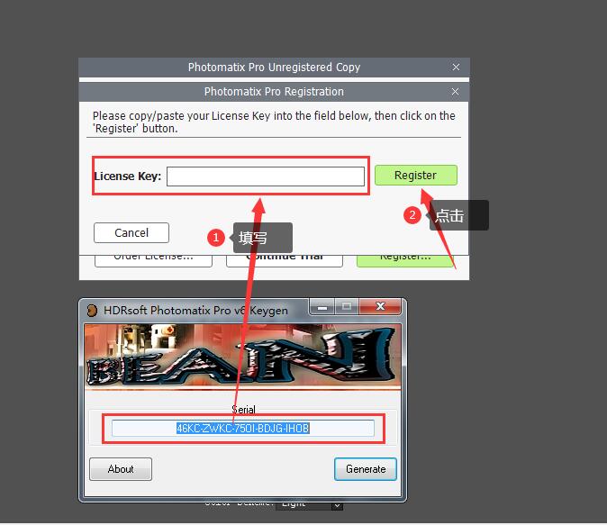This screenshot has width=607, height=525.
Task: Click the License Key input field
Action: coord(266,177)
